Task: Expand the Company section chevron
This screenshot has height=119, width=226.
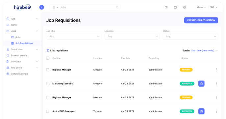Action: tap(37, 62)
